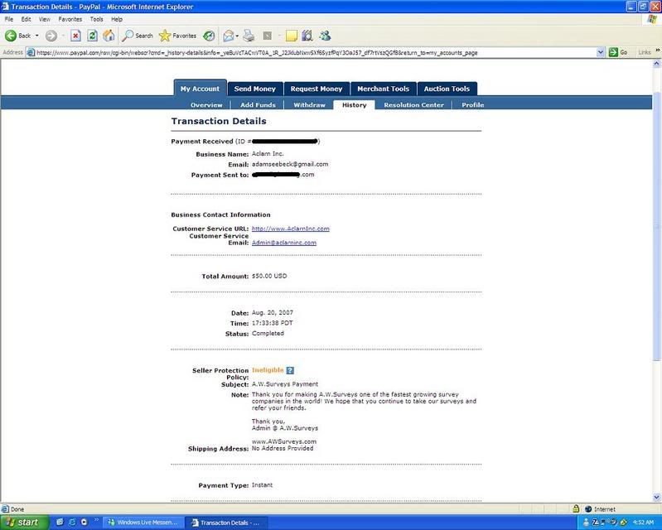Click the padlock security icon in status bar
This screenshot has height=530, width=662.
point(576,509)
